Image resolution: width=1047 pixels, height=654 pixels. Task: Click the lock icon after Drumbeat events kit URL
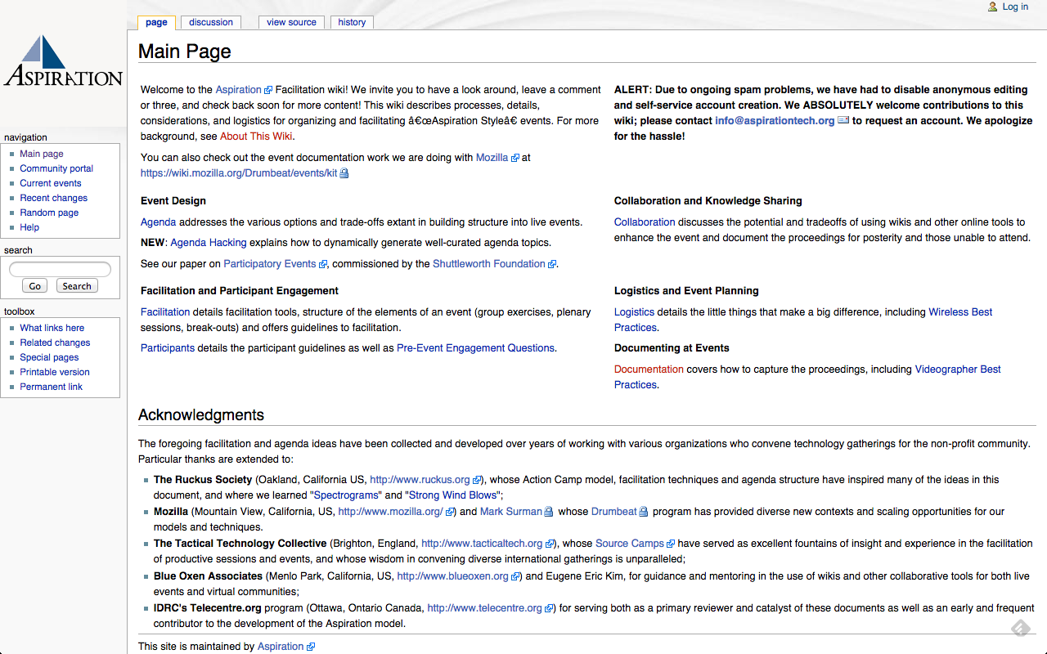(x=344, y=173)
